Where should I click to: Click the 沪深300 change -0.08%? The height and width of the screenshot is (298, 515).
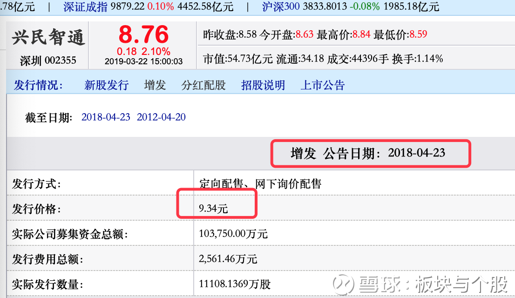365,7
